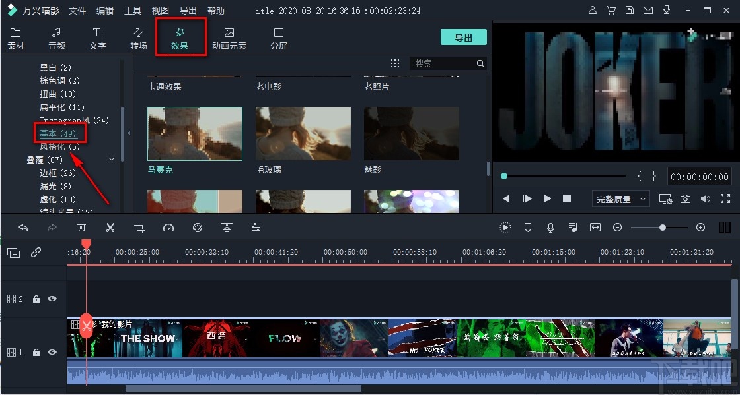
Task: Split the clip with the Scissors tool
Action: tap(110, 227)
